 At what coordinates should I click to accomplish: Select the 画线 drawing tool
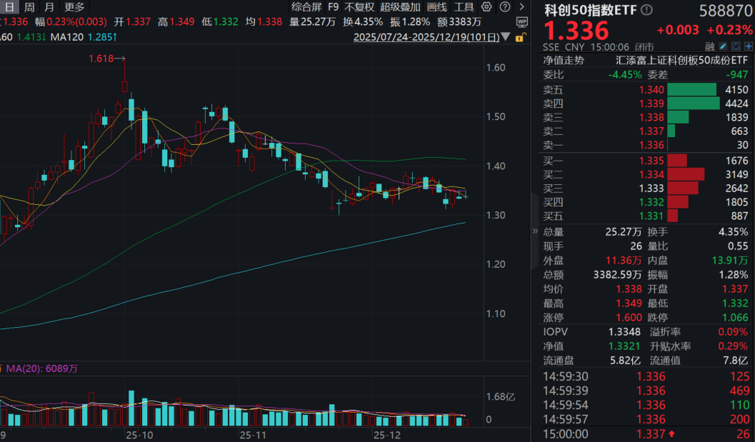coord(436,6)
